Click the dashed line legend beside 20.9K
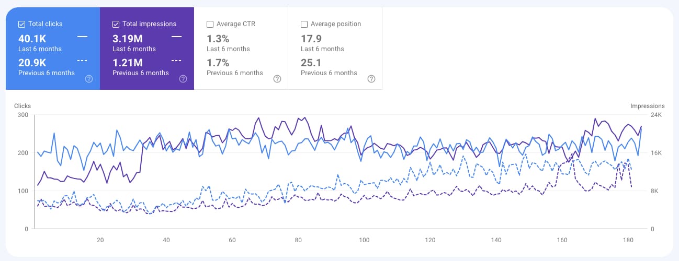 [82, 61]
